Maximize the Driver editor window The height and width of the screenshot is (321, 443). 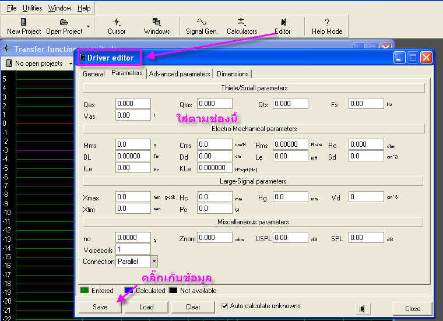pyautogui.click(x=413, y=58)
